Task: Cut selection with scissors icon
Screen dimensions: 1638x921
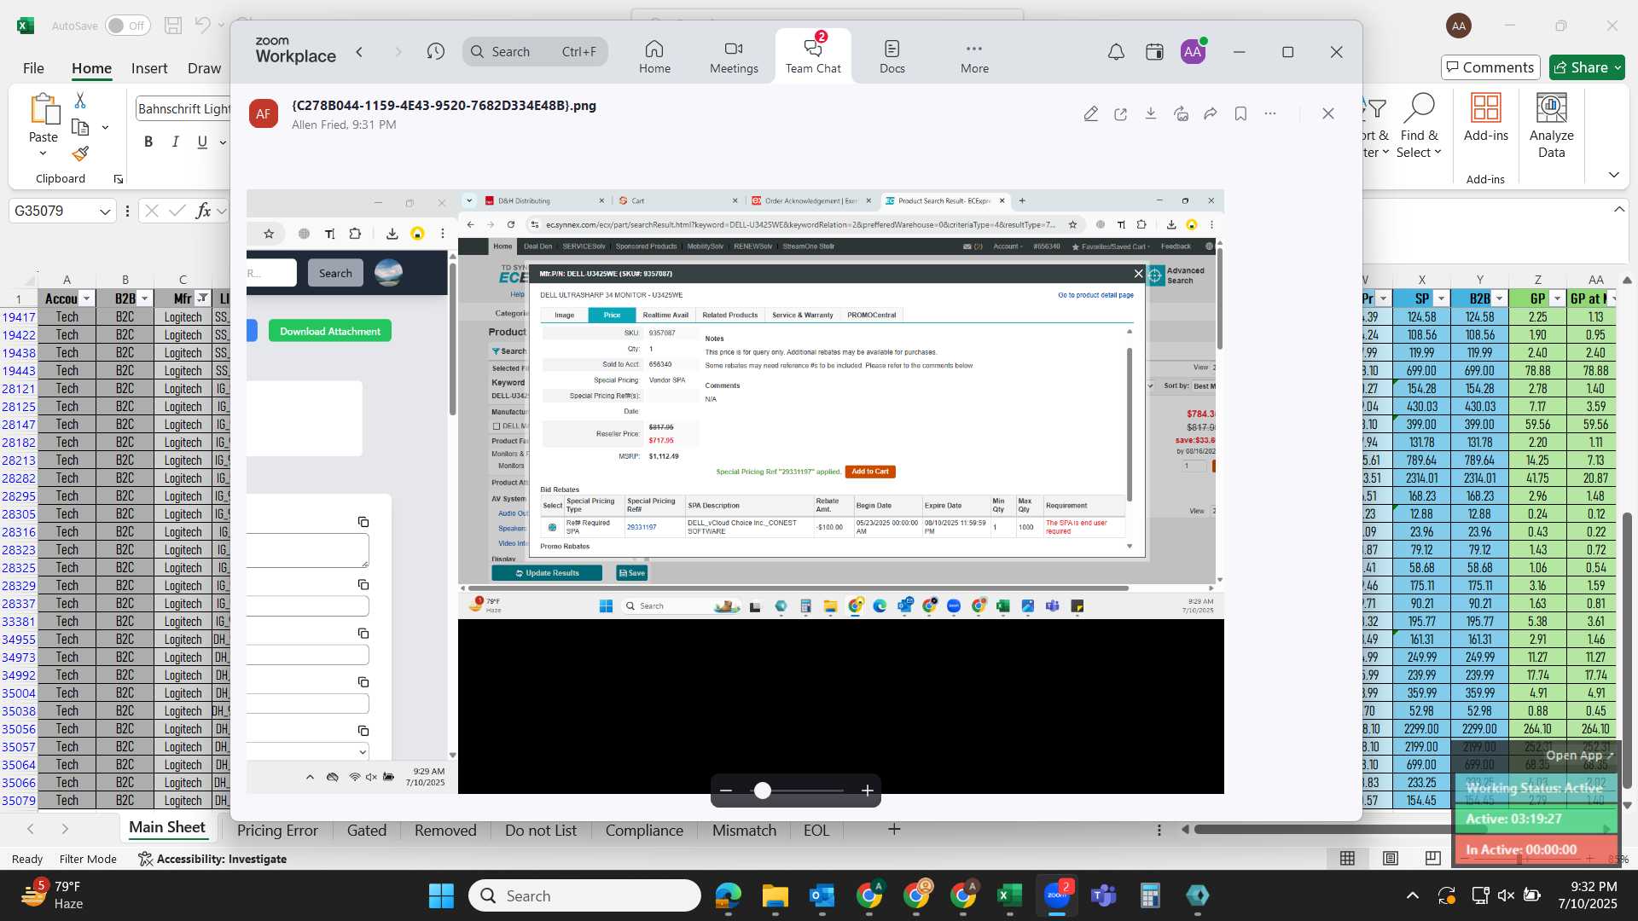Action: point(80,101)
